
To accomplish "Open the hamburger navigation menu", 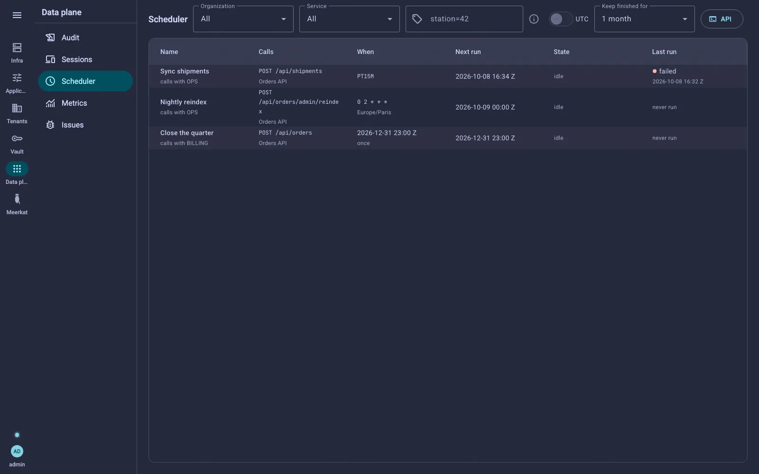I will pyautogui.click(x=17, y=15).
